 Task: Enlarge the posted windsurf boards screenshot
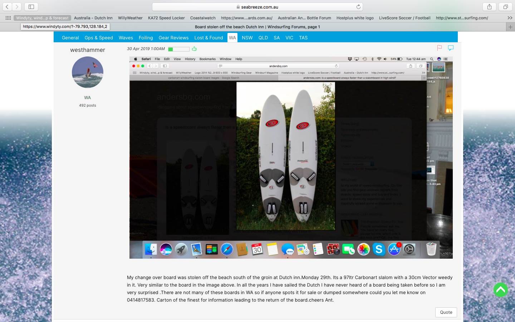pyautogui.click(x=291, y=157)
